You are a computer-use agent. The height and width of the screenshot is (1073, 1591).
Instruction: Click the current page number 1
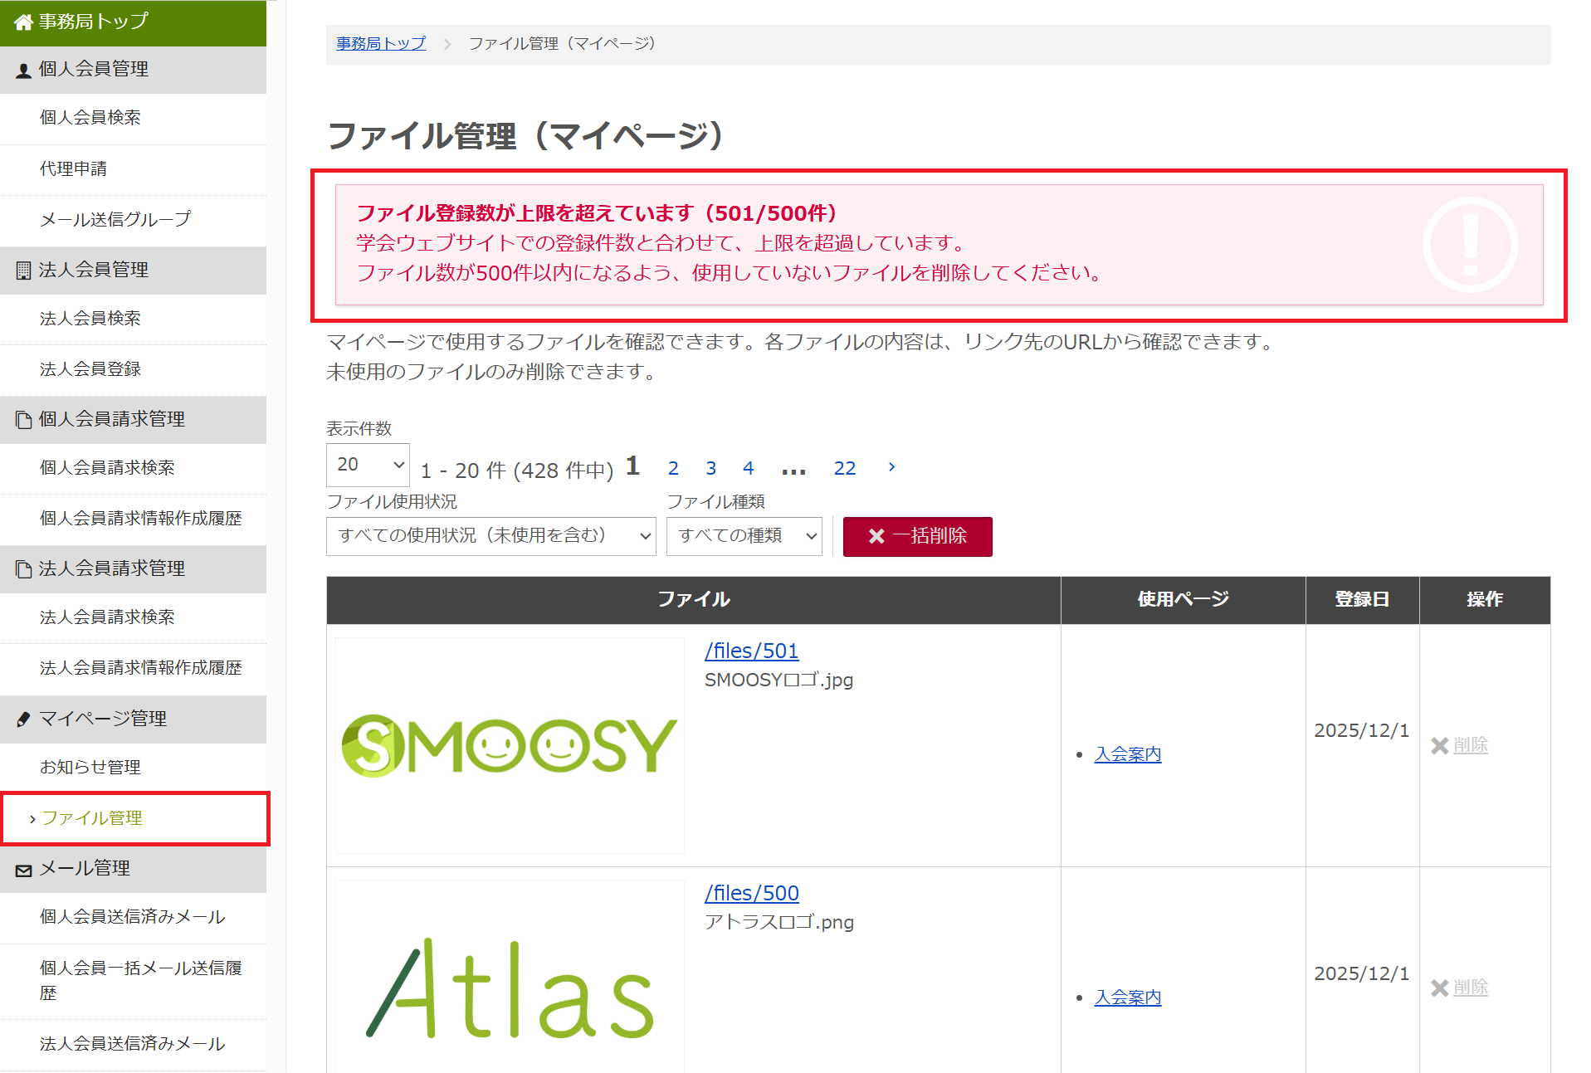(632, 466)
